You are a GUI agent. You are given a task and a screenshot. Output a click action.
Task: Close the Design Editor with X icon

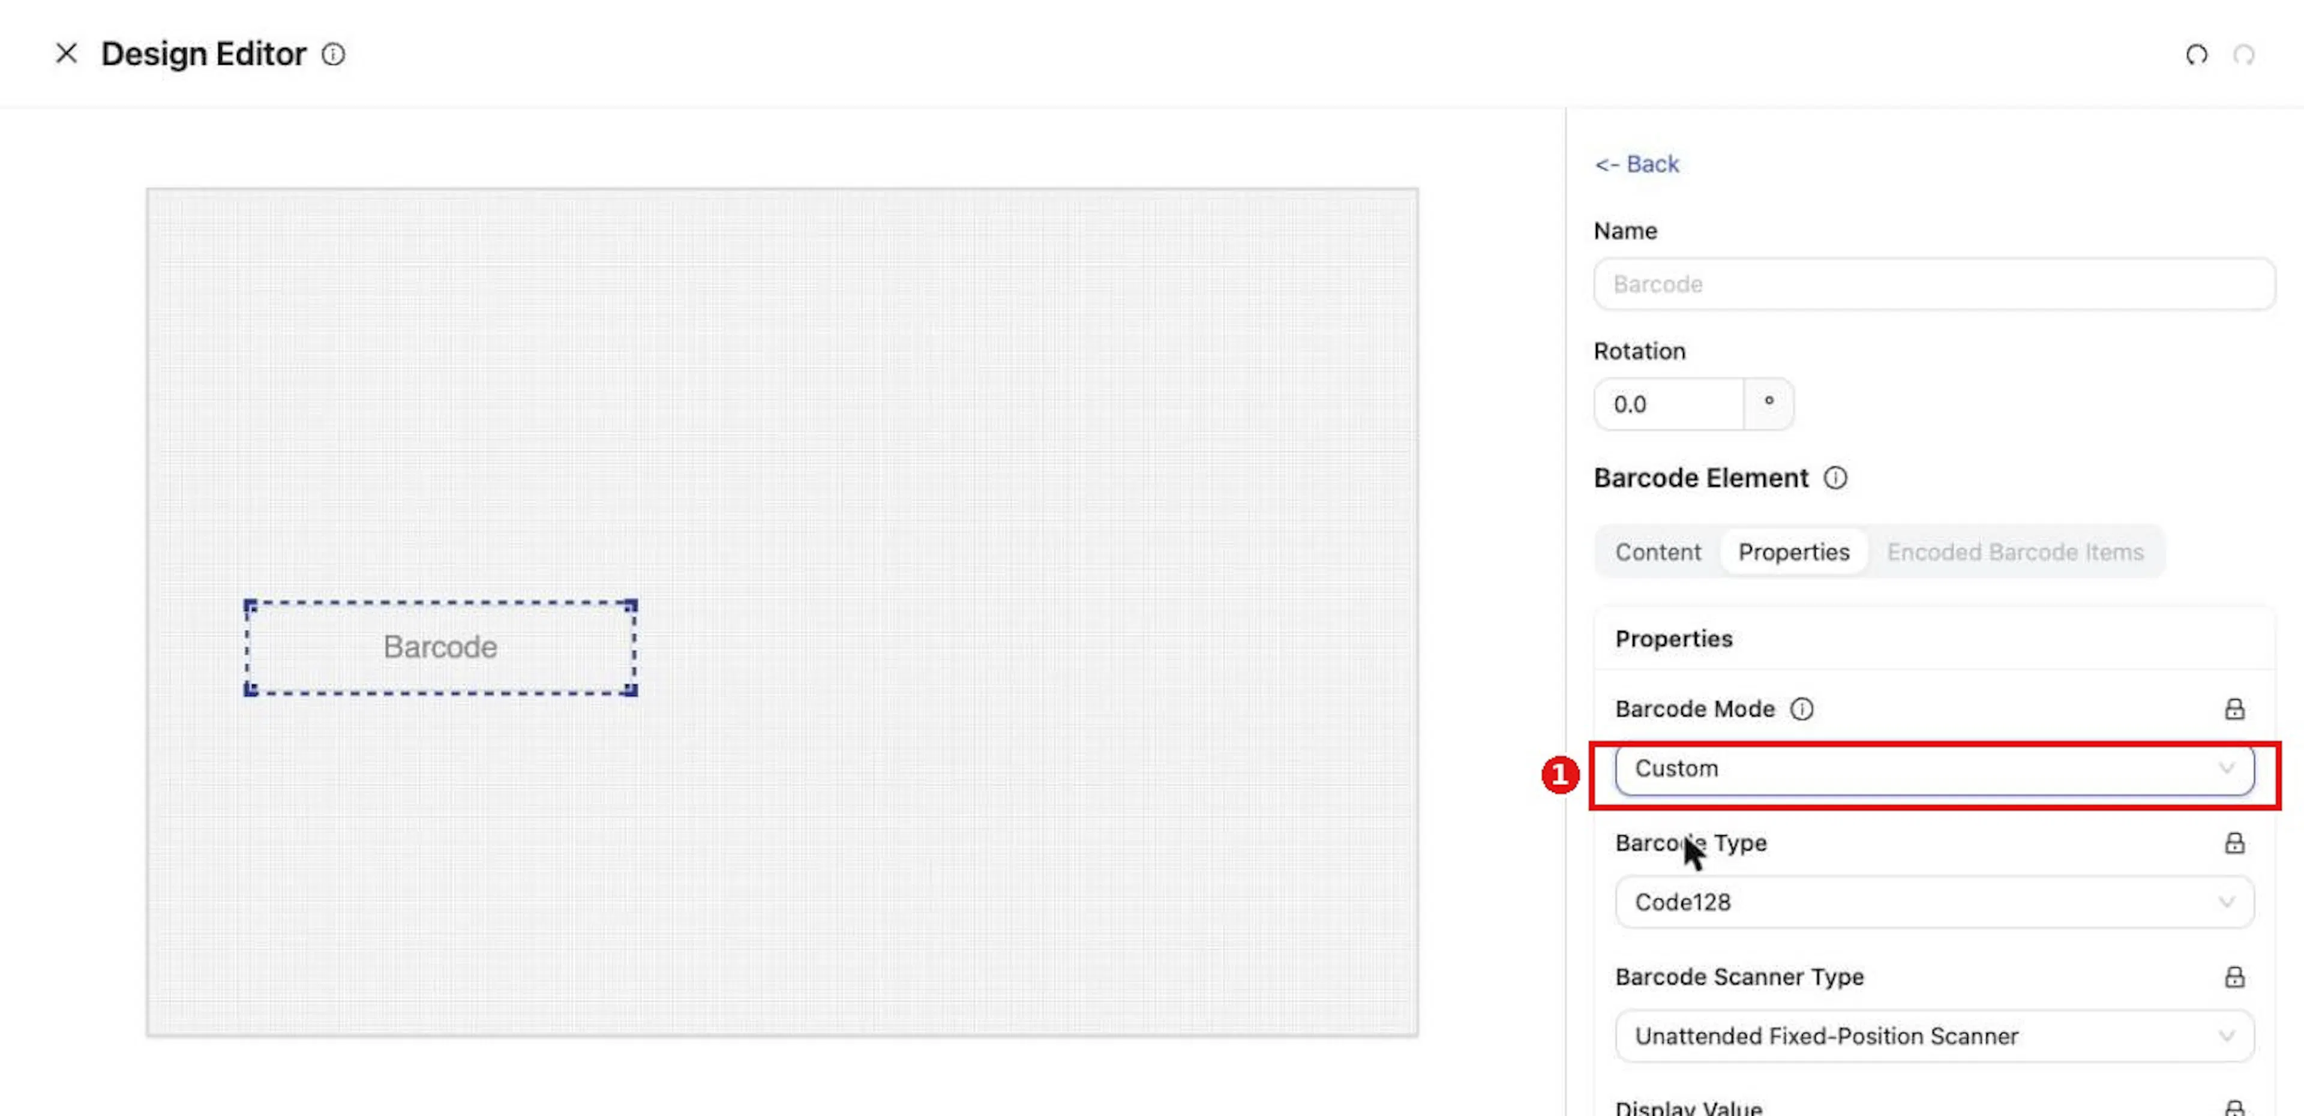pyautogui.click(x=66, y=53)
